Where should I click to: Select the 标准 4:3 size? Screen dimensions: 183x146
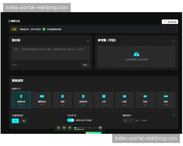pyautogui.click(x=124, y=100)
